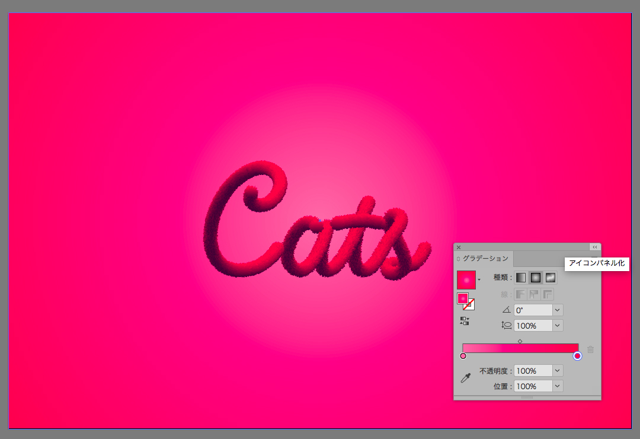Open the gradient preset dropdown arrow
This screenshot has width=640, height=439.
coord(479,279)
